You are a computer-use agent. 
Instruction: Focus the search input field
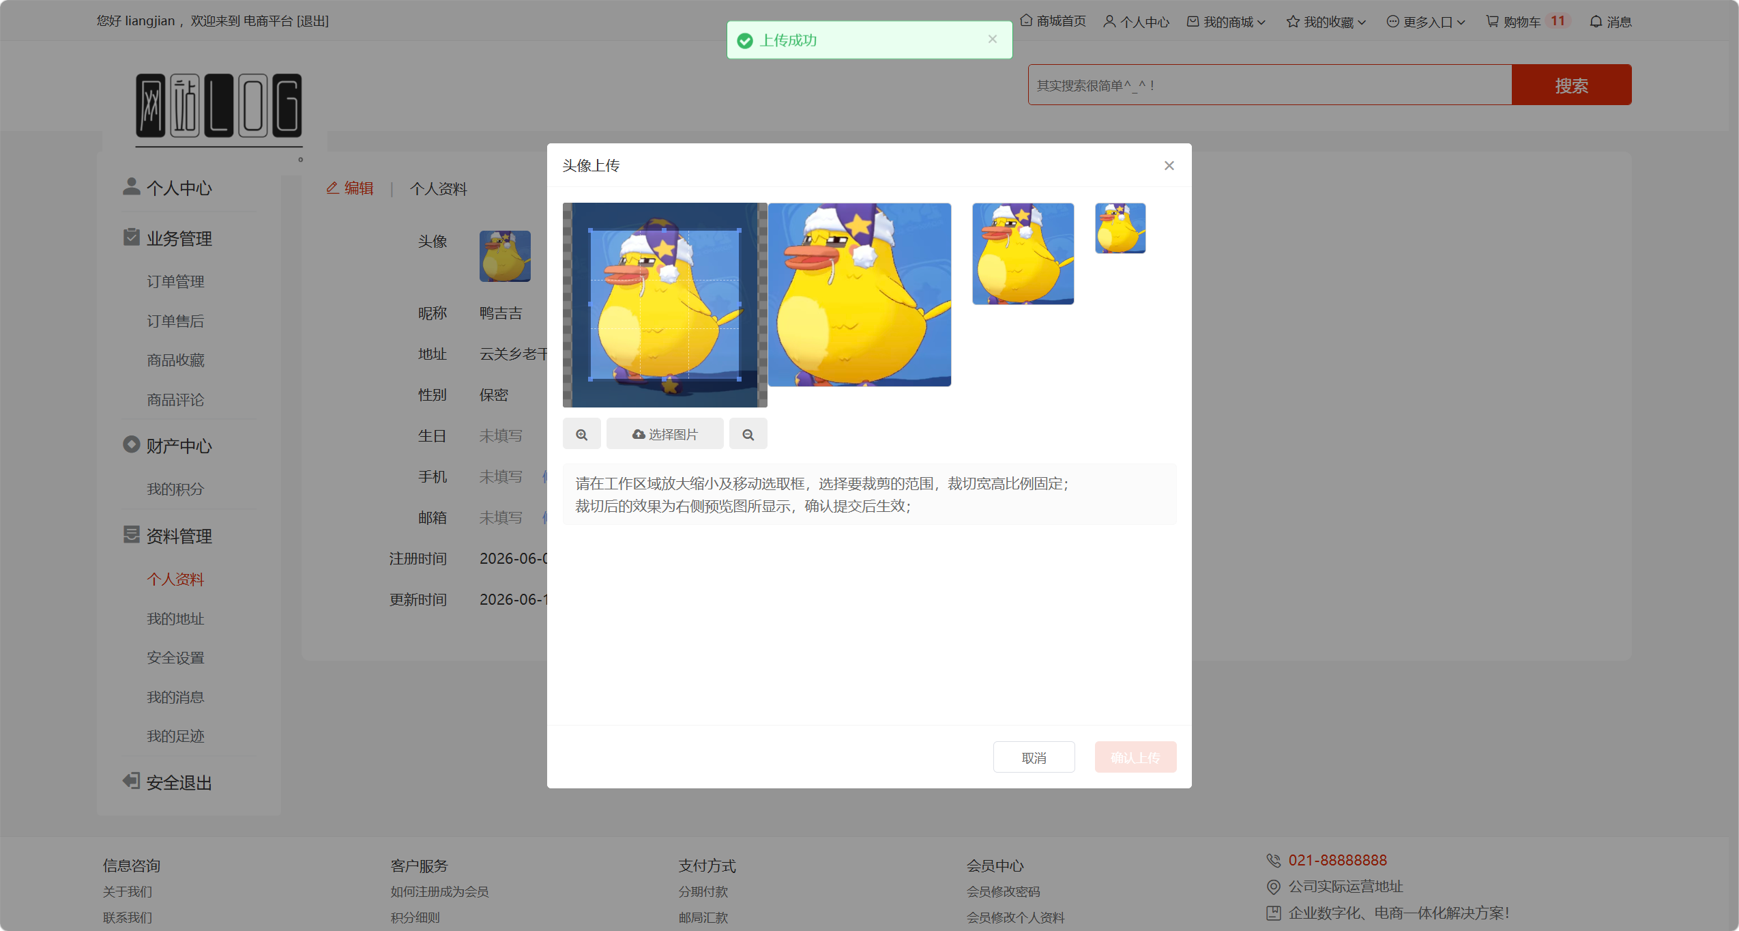tap(1270, 85)
